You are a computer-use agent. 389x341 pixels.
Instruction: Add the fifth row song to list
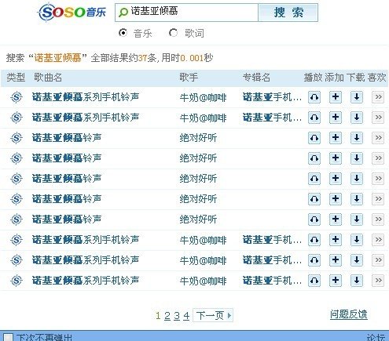point(336,179)
